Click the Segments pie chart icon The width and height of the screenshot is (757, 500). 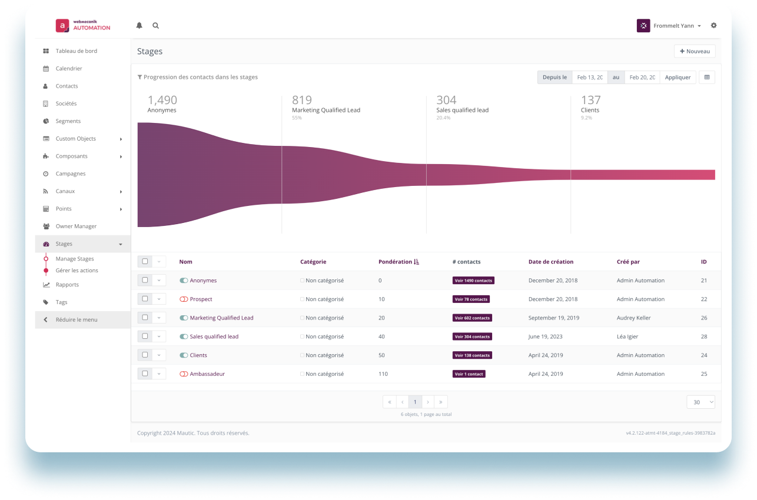click(x=46, y=121)
